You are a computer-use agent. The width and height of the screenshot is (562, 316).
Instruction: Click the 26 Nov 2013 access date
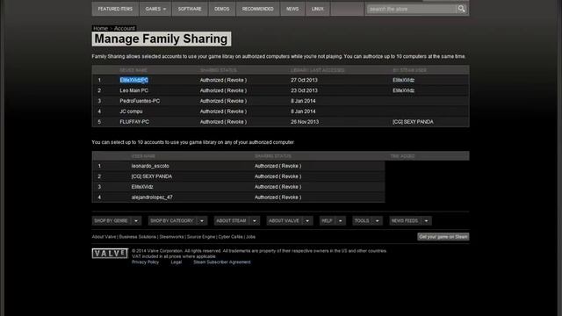tap(305, 121)
